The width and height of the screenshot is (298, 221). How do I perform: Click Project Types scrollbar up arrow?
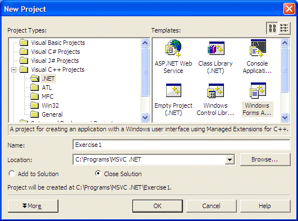[x=145, y=43]
